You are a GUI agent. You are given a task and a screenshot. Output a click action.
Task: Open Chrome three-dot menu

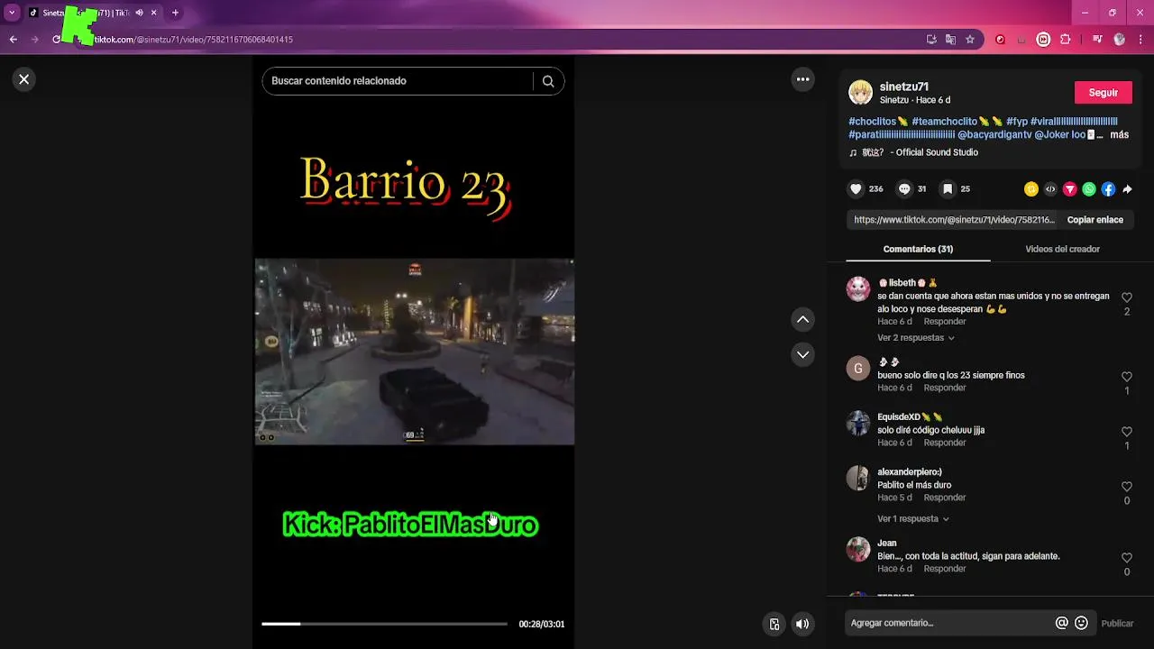click(x=1141, y=40)
